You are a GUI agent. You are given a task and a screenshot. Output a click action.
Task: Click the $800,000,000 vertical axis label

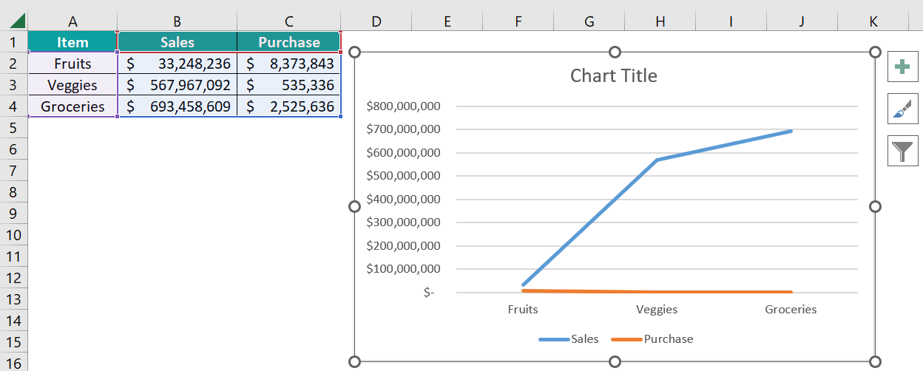pos(403,106)
